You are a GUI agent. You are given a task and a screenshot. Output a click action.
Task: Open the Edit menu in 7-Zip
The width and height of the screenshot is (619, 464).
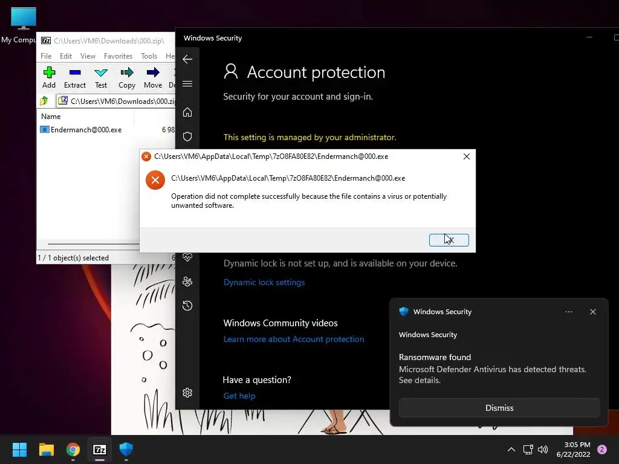65,56
